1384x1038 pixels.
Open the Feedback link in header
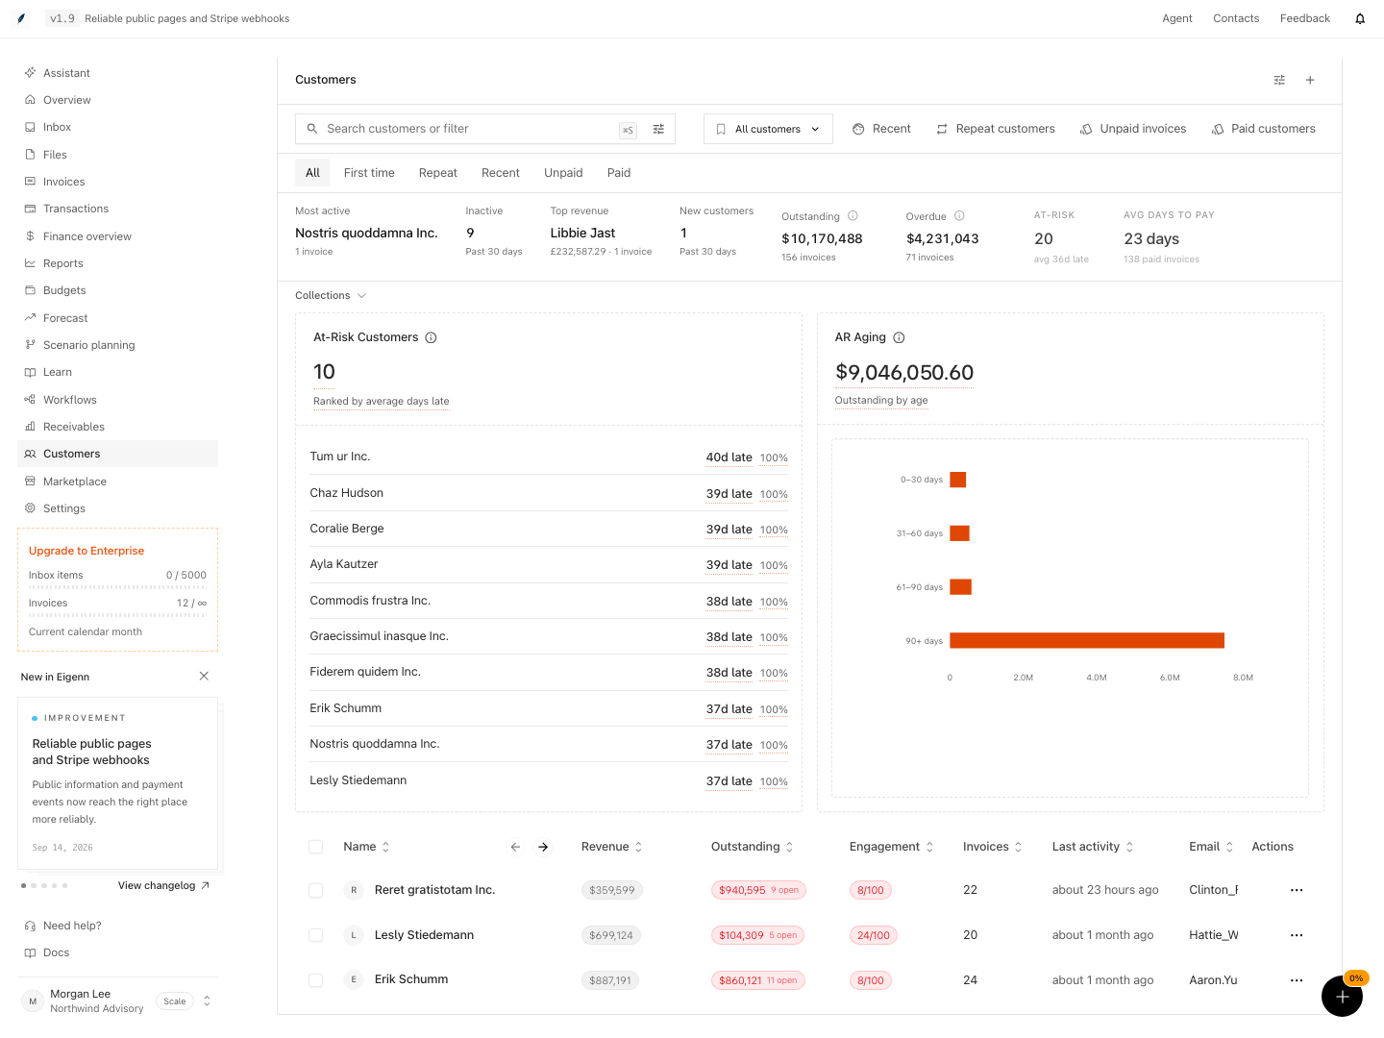click(x=1305, y=18)
